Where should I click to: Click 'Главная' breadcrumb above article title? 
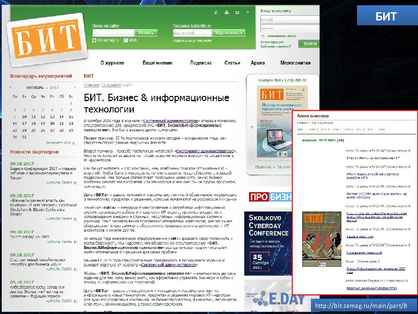(x=91, y=85)
